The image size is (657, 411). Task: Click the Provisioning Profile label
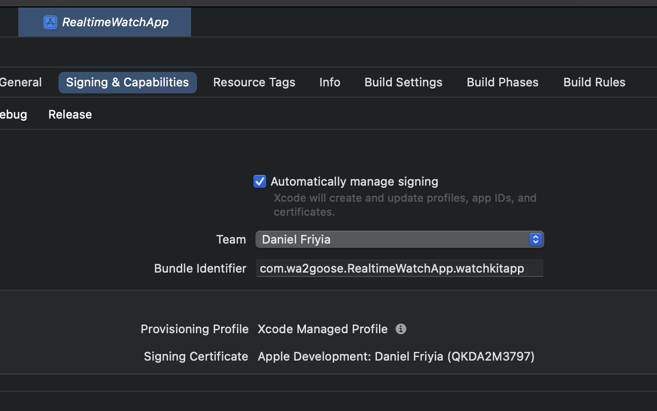click(194, 329)
